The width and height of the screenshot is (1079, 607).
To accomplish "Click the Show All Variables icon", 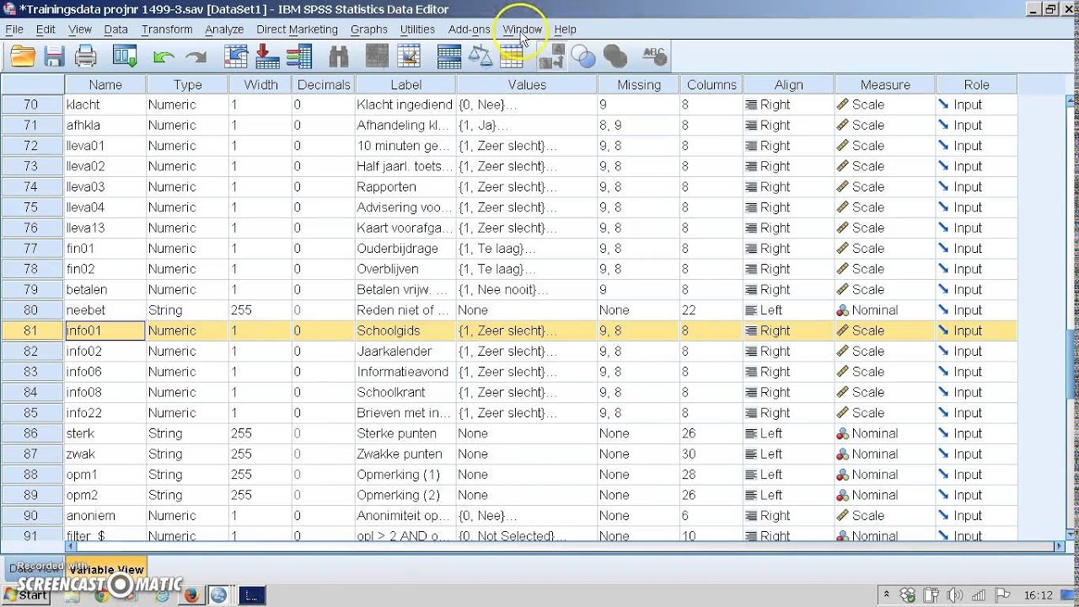I will [x=615, y=56].
